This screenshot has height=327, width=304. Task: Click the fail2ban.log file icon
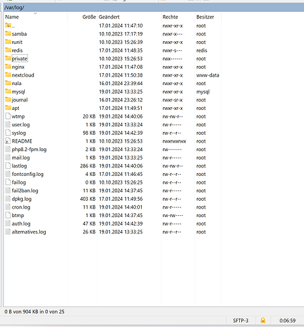(x=8, y=190)
